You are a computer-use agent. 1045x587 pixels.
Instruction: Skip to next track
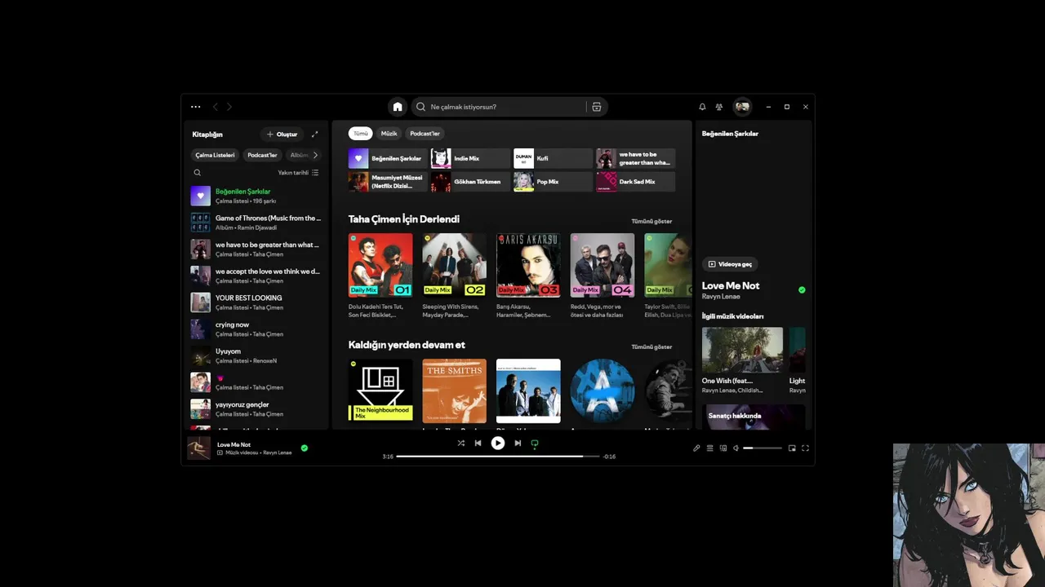pyautogui.click(x=518, y=444)
